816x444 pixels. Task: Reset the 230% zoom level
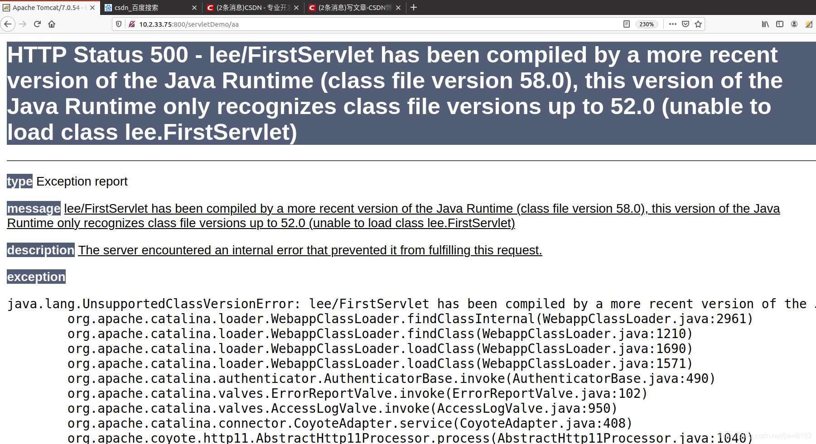647,24
